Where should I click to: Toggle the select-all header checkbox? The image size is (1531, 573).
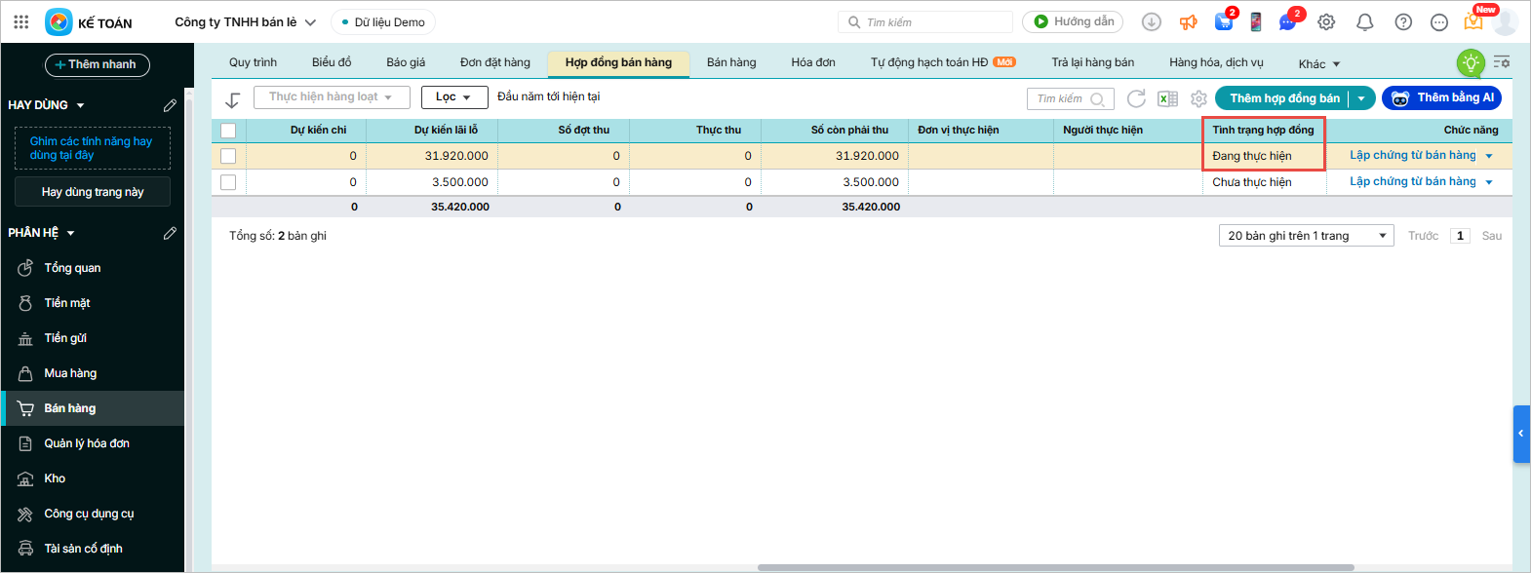point(228,131)
